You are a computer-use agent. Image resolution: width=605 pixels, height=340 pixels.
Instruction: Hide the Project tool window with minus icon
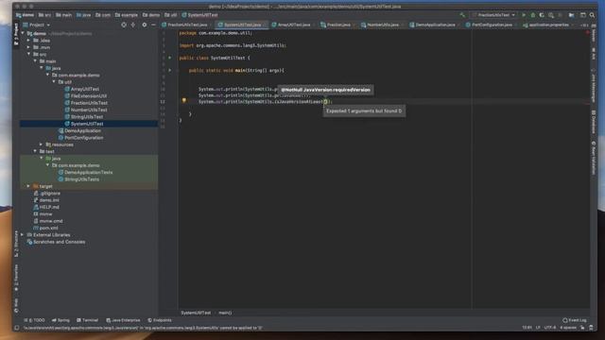coord(153,25)
